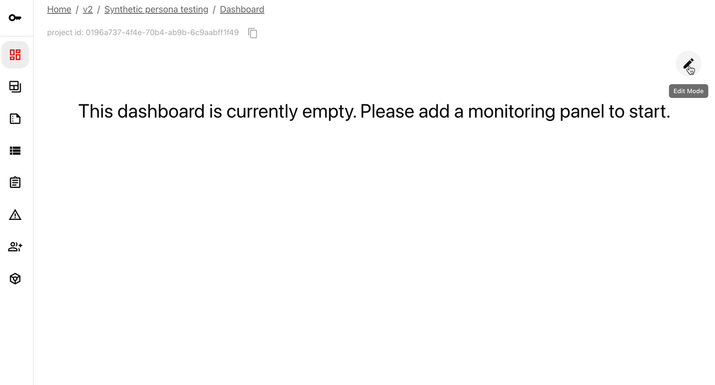Click the add-user icon in the sidebar
Viewport: 715px width, 385px height.
pyautogui.click(x=15, y=246)
